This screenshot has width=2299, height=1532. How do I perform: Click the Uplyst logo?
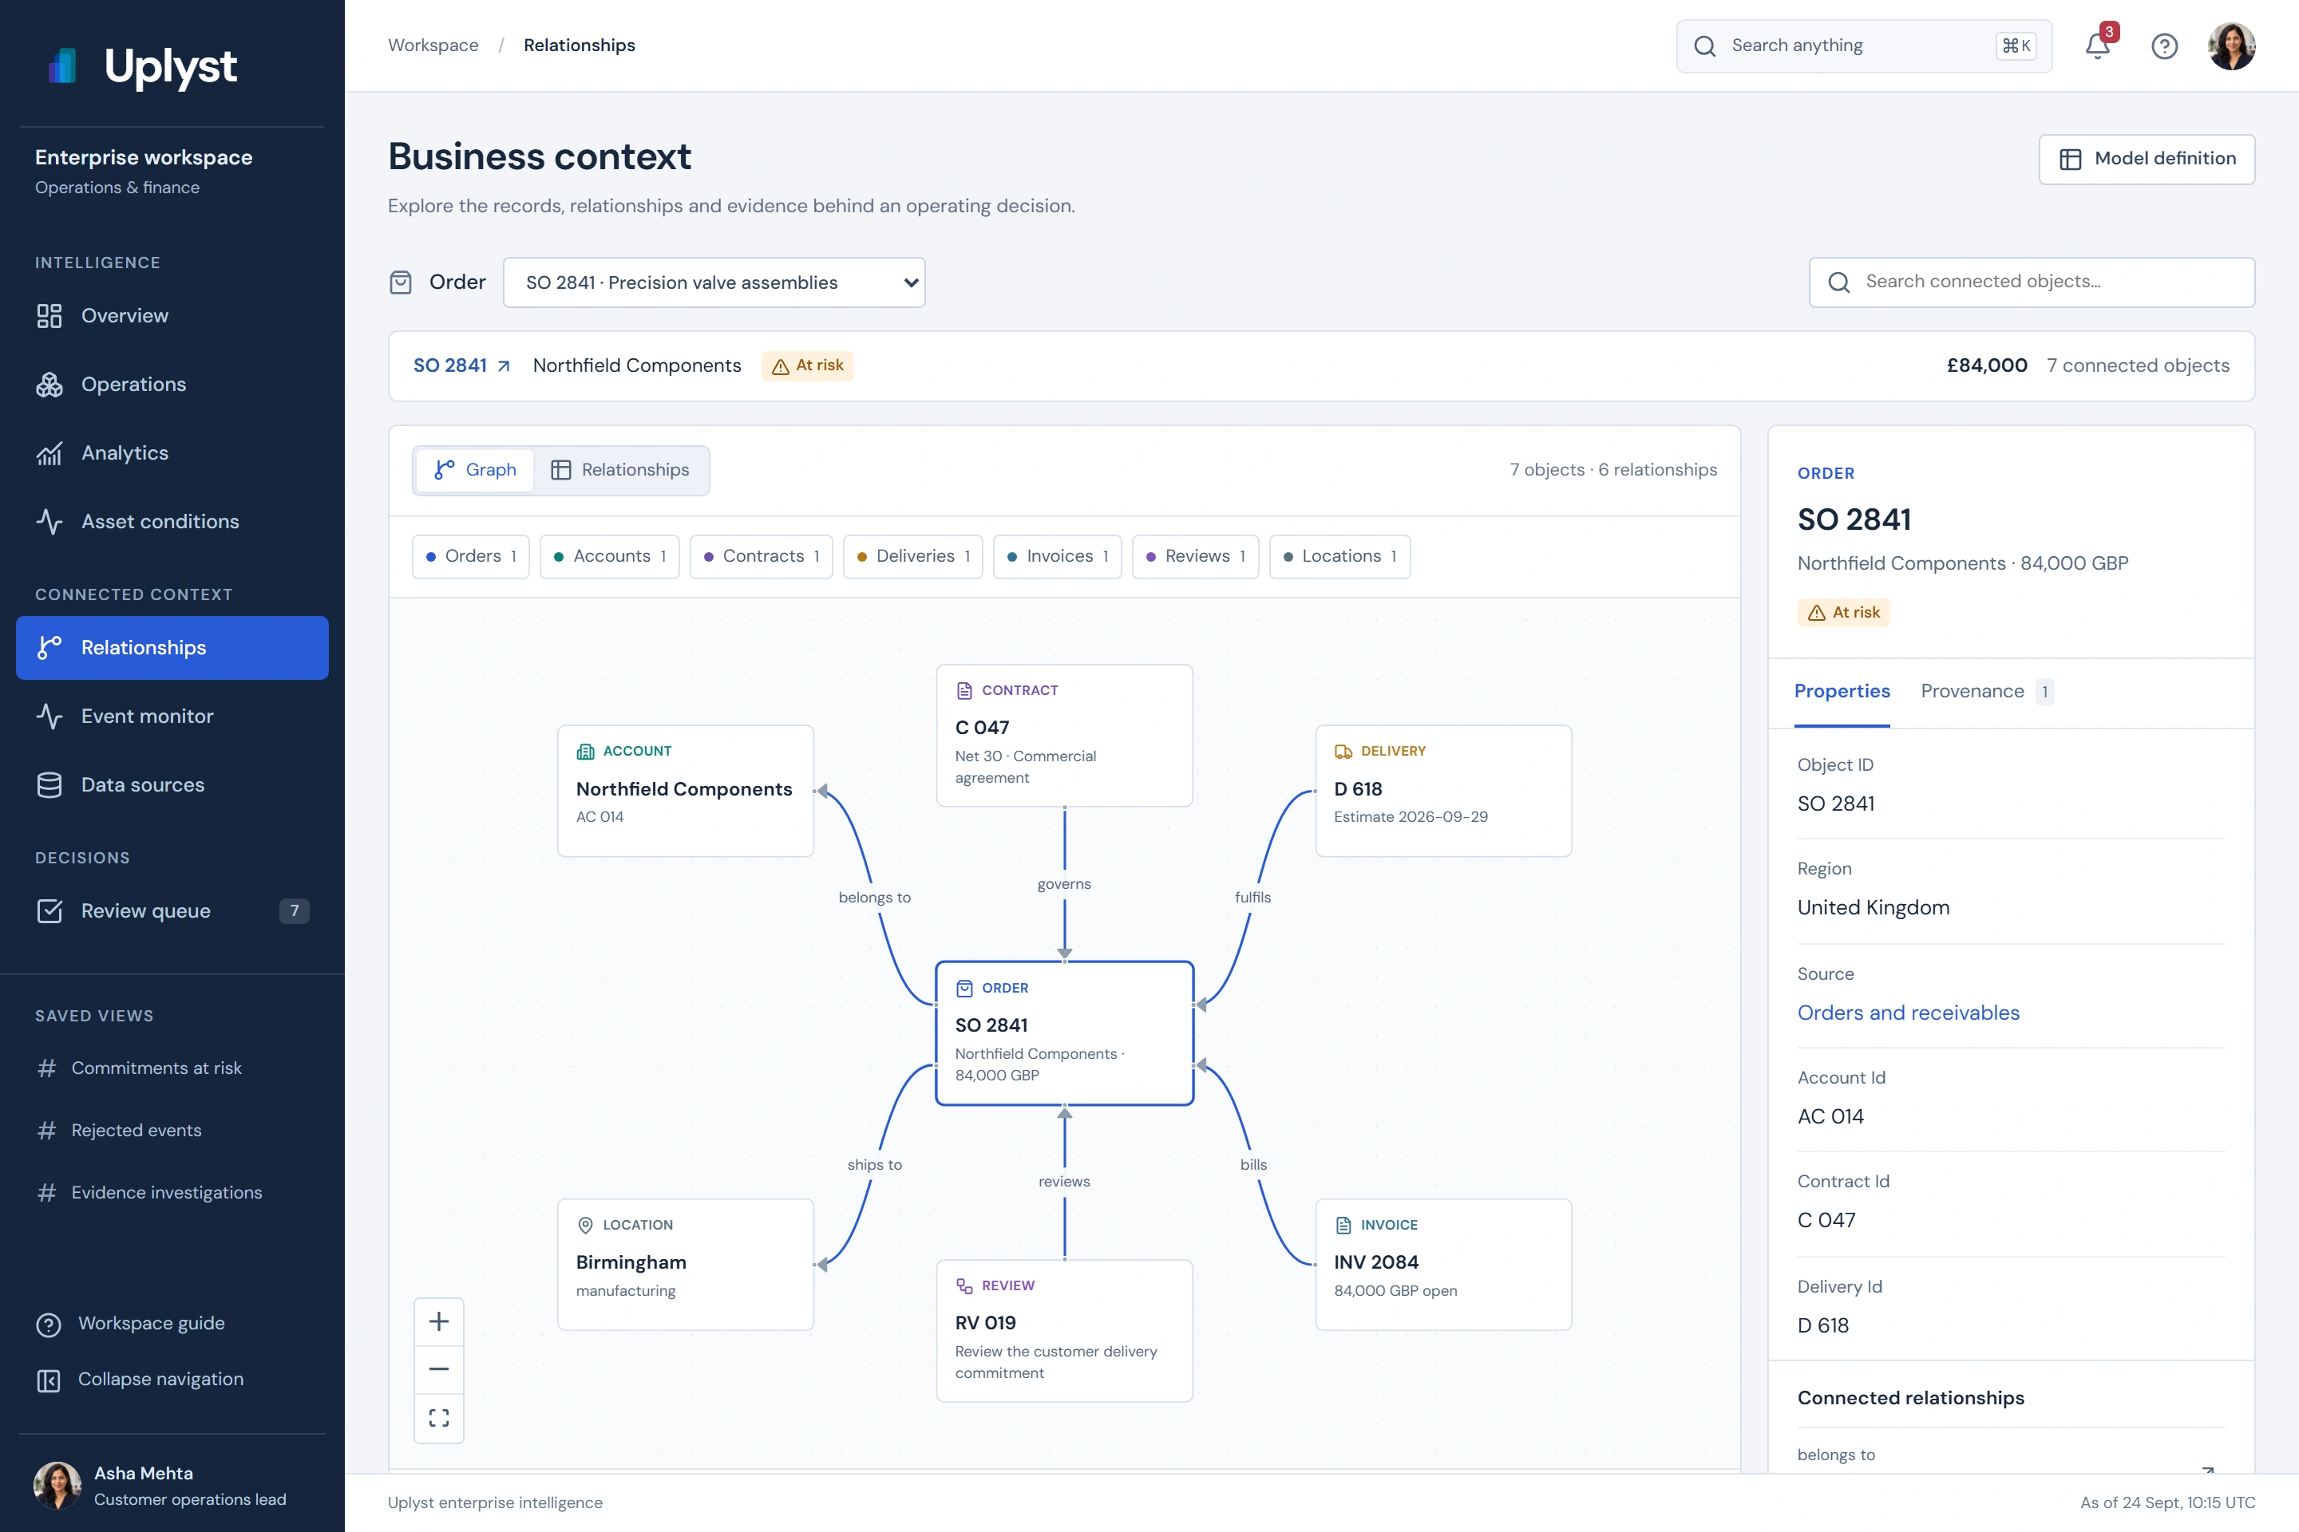pyautogui.click(x=142, y=65)
